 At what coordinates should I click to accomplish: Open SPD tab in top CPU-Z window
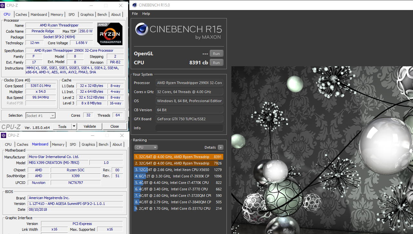point(72,15)
